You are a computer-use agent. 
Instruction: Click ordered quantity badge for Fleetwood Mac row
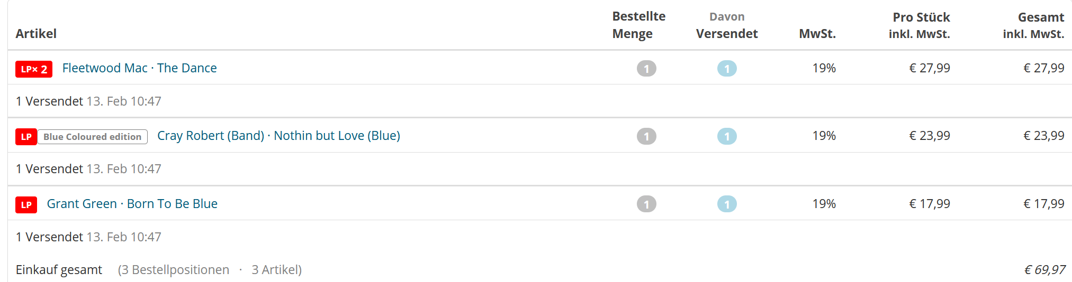pos(646,69)
